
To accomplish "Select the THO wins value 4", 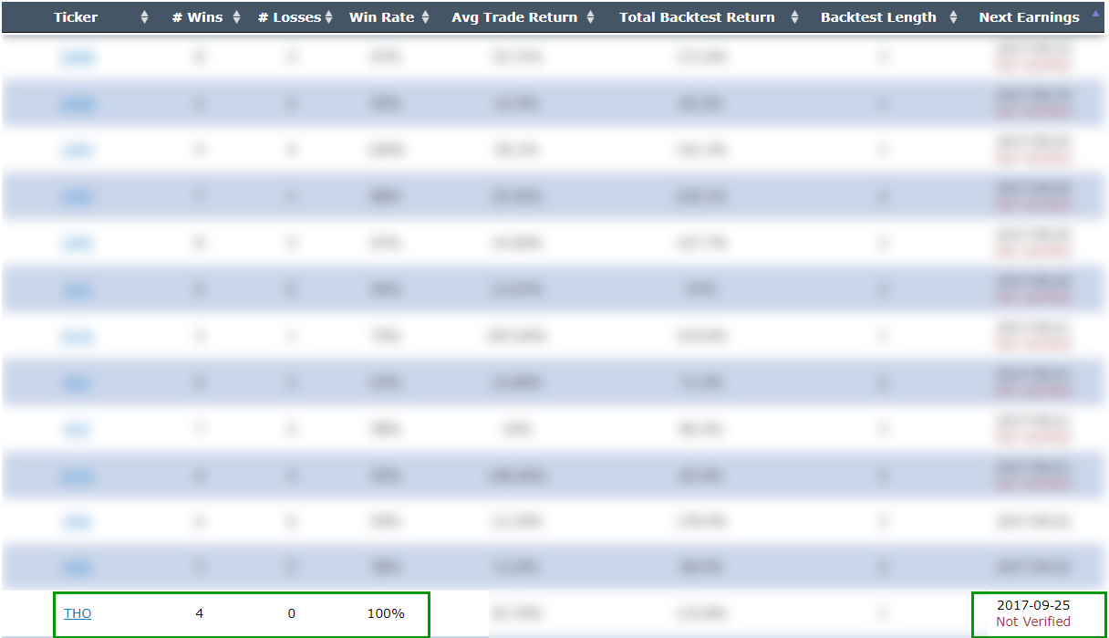I will 200,613.
